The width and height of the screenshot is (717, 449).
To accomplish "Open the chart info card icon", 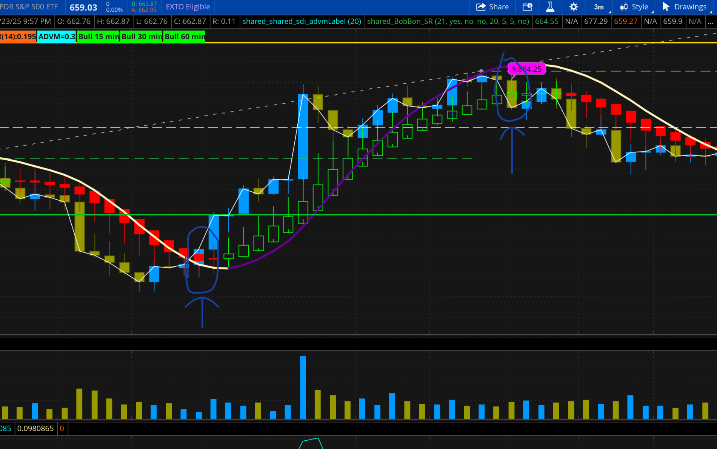I will coord(527,7).
